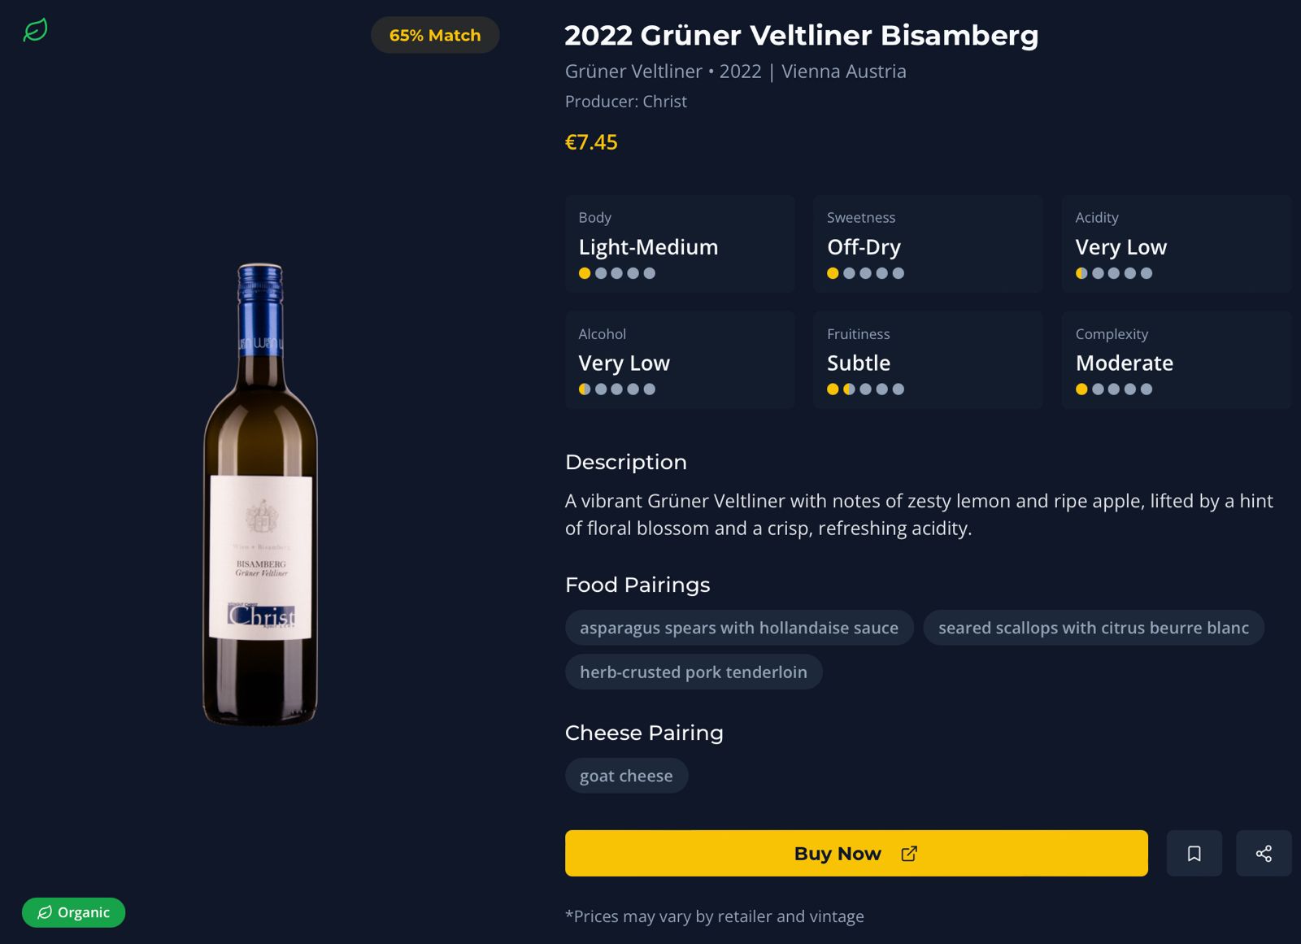Click the asparagus spears with hollandaise sauce tag
Image resolution: width=1301 pixels, height=944 pixels.
[738, 627]
